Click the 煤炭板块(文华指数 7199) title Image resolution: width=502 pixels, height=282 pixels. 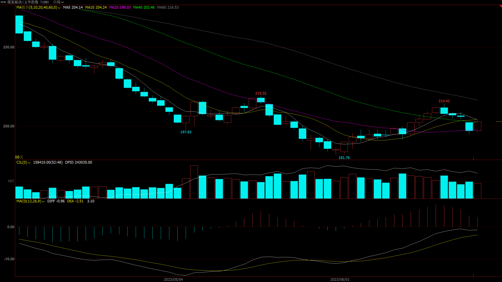(28, 2)
